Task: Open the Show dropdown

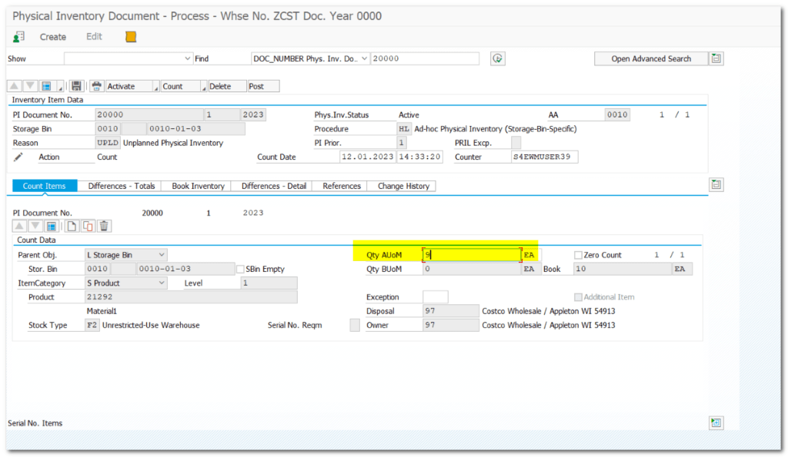Action: tap(188, 58)
